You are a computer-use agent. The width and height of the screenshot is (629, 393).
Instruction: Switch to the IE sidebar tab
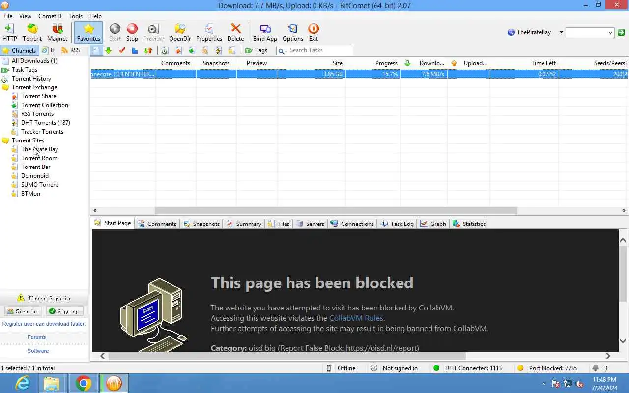(49, 50)
